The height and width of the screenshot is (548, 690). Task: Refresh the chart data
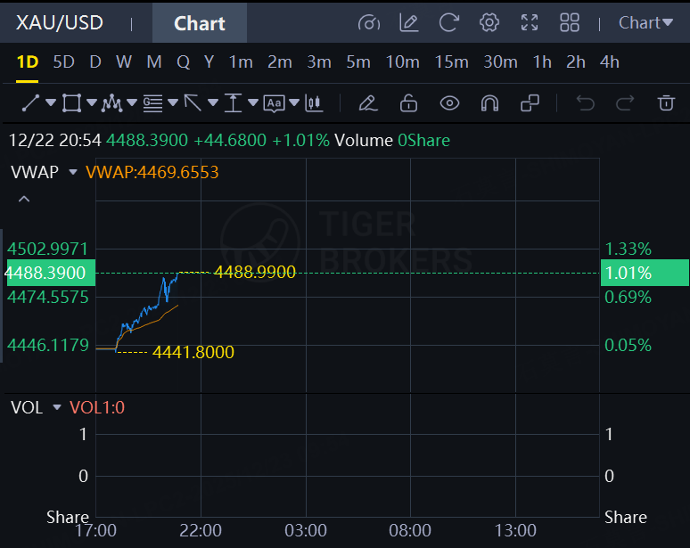[x=448, y=23]
